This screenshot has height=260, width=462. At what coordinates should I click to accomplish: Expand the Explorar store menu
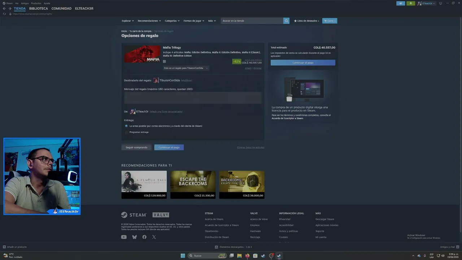(128, 21)
